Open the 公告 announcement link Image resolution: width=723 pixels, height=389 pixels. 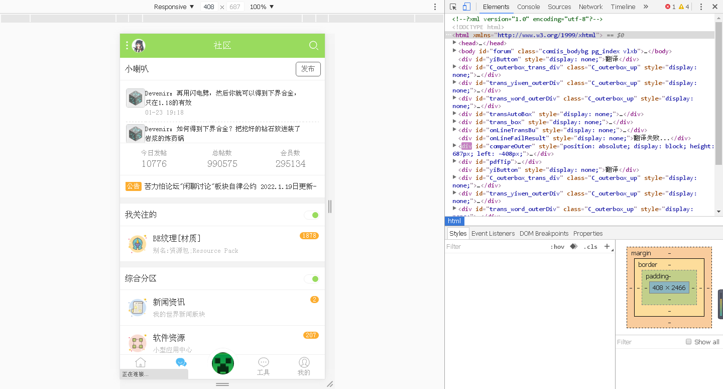[x=221, y=186]
